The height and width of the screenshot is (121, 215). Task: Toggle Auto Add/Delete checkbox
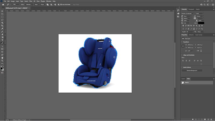[61, 5]
